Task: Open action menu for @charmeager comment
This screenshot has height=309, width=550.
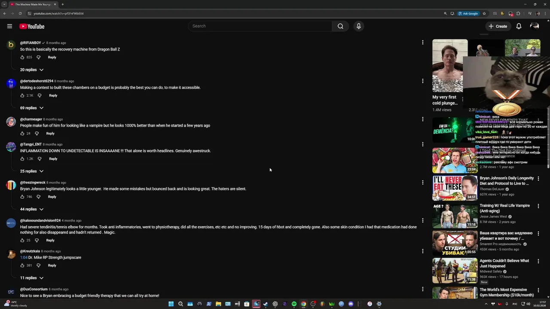Action: tap(423, 119)
